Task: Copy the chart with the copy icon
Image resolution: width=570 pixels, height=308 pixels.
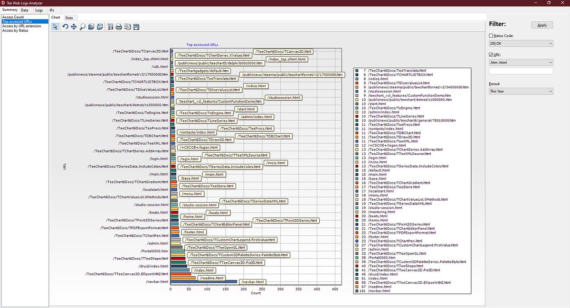Action: point(127,27)
